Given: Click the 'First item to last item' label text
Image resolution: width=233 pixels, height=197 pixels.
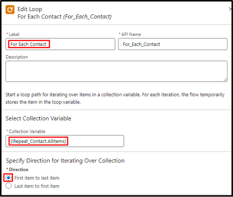Looking at the screenshot, I should 37,178.
